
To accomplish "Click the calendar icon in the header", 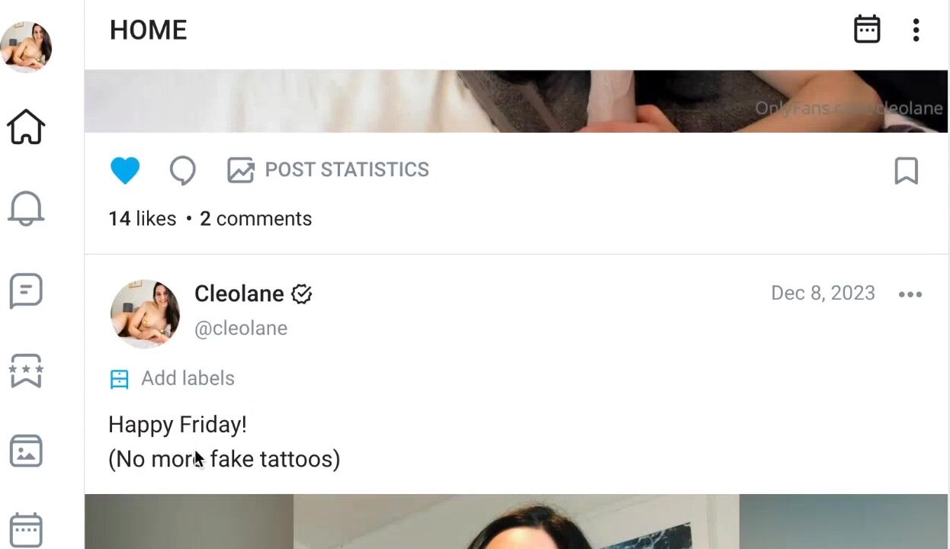I will (x=867, y=30).
